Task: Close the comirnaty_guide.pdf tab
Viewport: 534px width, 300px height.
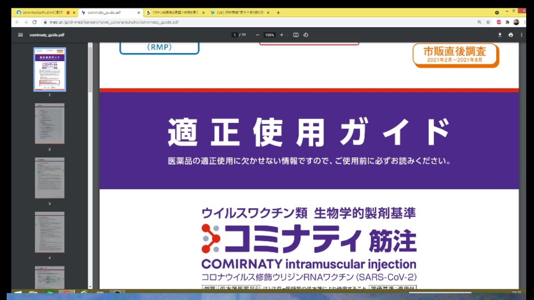Action: 139,13
